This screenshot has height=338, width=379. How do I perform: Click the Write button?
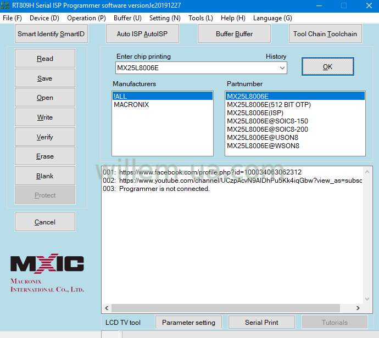(x=45, y=117)
